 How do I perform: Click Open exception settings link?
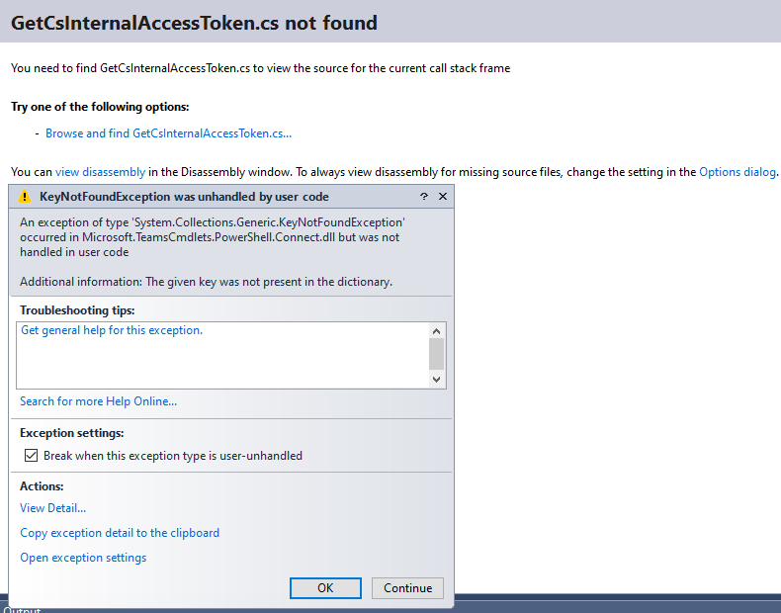pos(83,558)
